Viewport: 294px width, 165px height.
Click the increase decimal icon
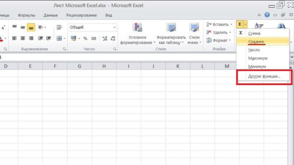click(105, 39)
